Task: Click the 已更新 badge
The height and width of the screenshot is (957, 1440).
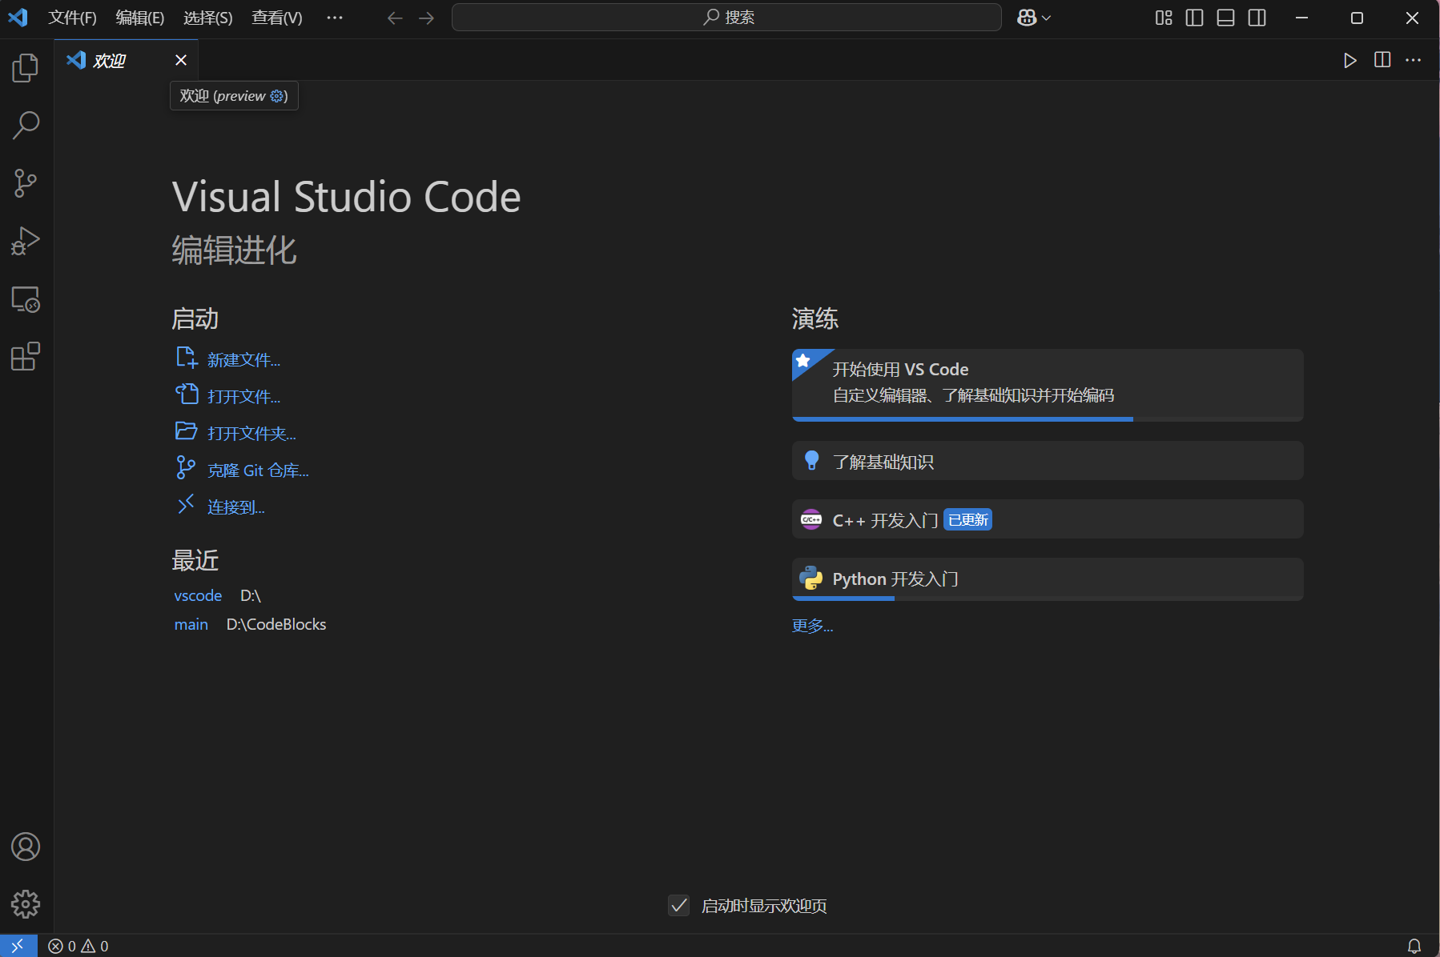Action: 968,519
